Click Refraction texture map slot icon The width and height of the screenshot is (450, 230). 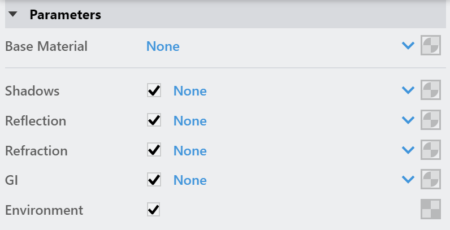click(430, 150)
